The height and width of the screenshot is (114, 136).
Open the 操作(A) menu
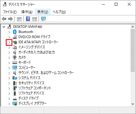pyautogui.click(x=27, y=12)
